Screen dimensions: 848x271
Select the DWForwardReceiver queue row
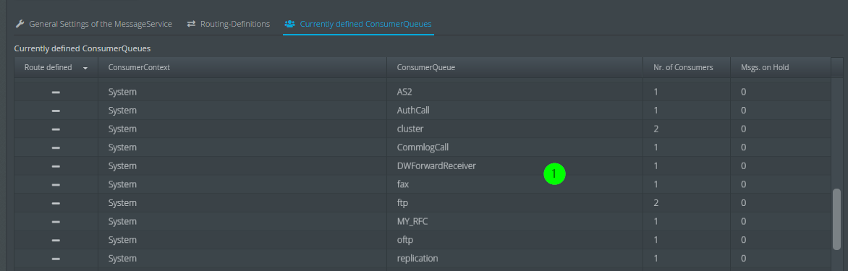[423, 165]
